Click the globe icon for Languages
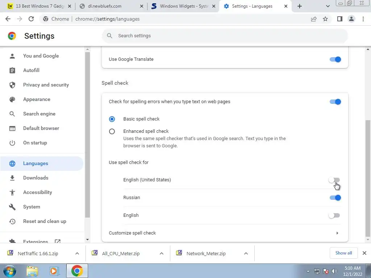This screenshot has width=371, height=278. (x=12, y=164)
